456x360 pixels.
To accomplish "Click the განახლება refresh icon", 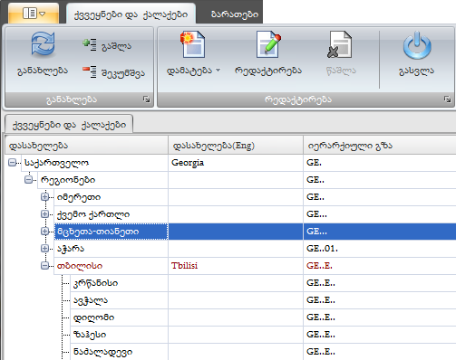I will pos(43,44).
